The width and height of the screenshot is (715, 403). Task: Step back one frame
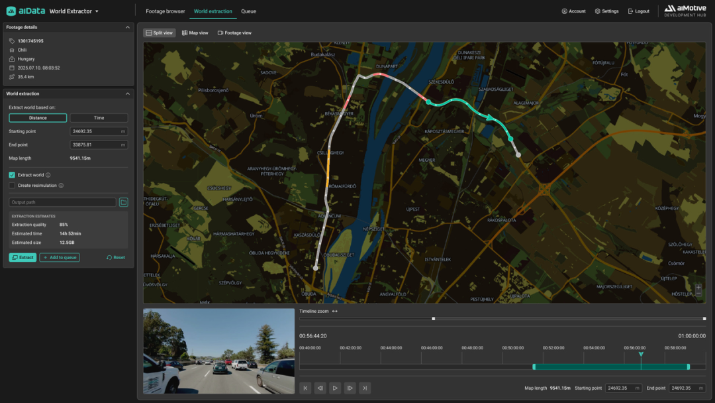point(320,388)
